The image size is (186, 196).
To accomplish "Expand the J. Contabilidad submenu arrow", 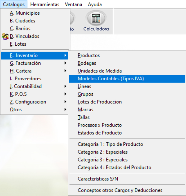I will (x=65, y=86).
